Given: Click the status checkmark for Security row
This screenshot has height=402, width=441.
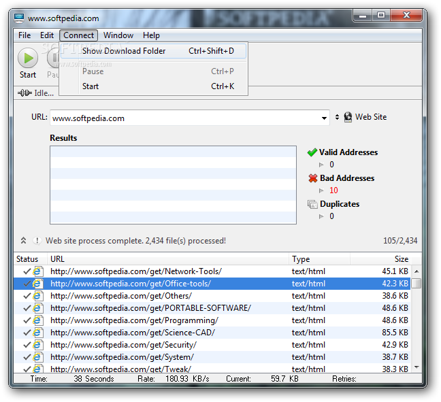Looking at the screenshot, I should [27, 345].
